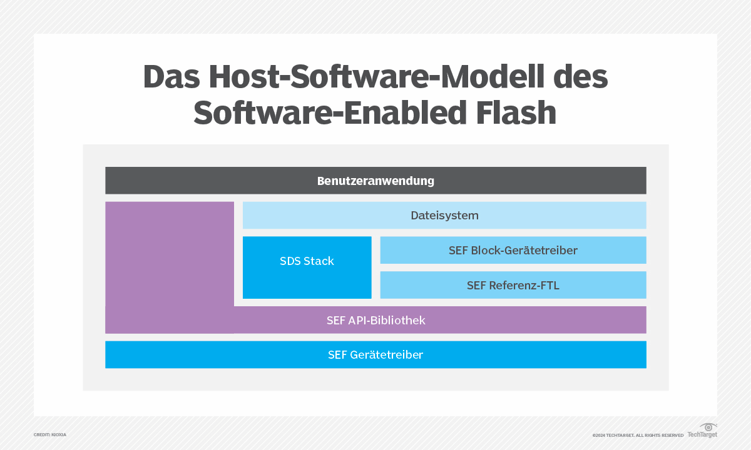Click the SEF API-Bibliothek label
Viewport: 751px width, 450px height.
pyautogui.click(x=375, y=321)
